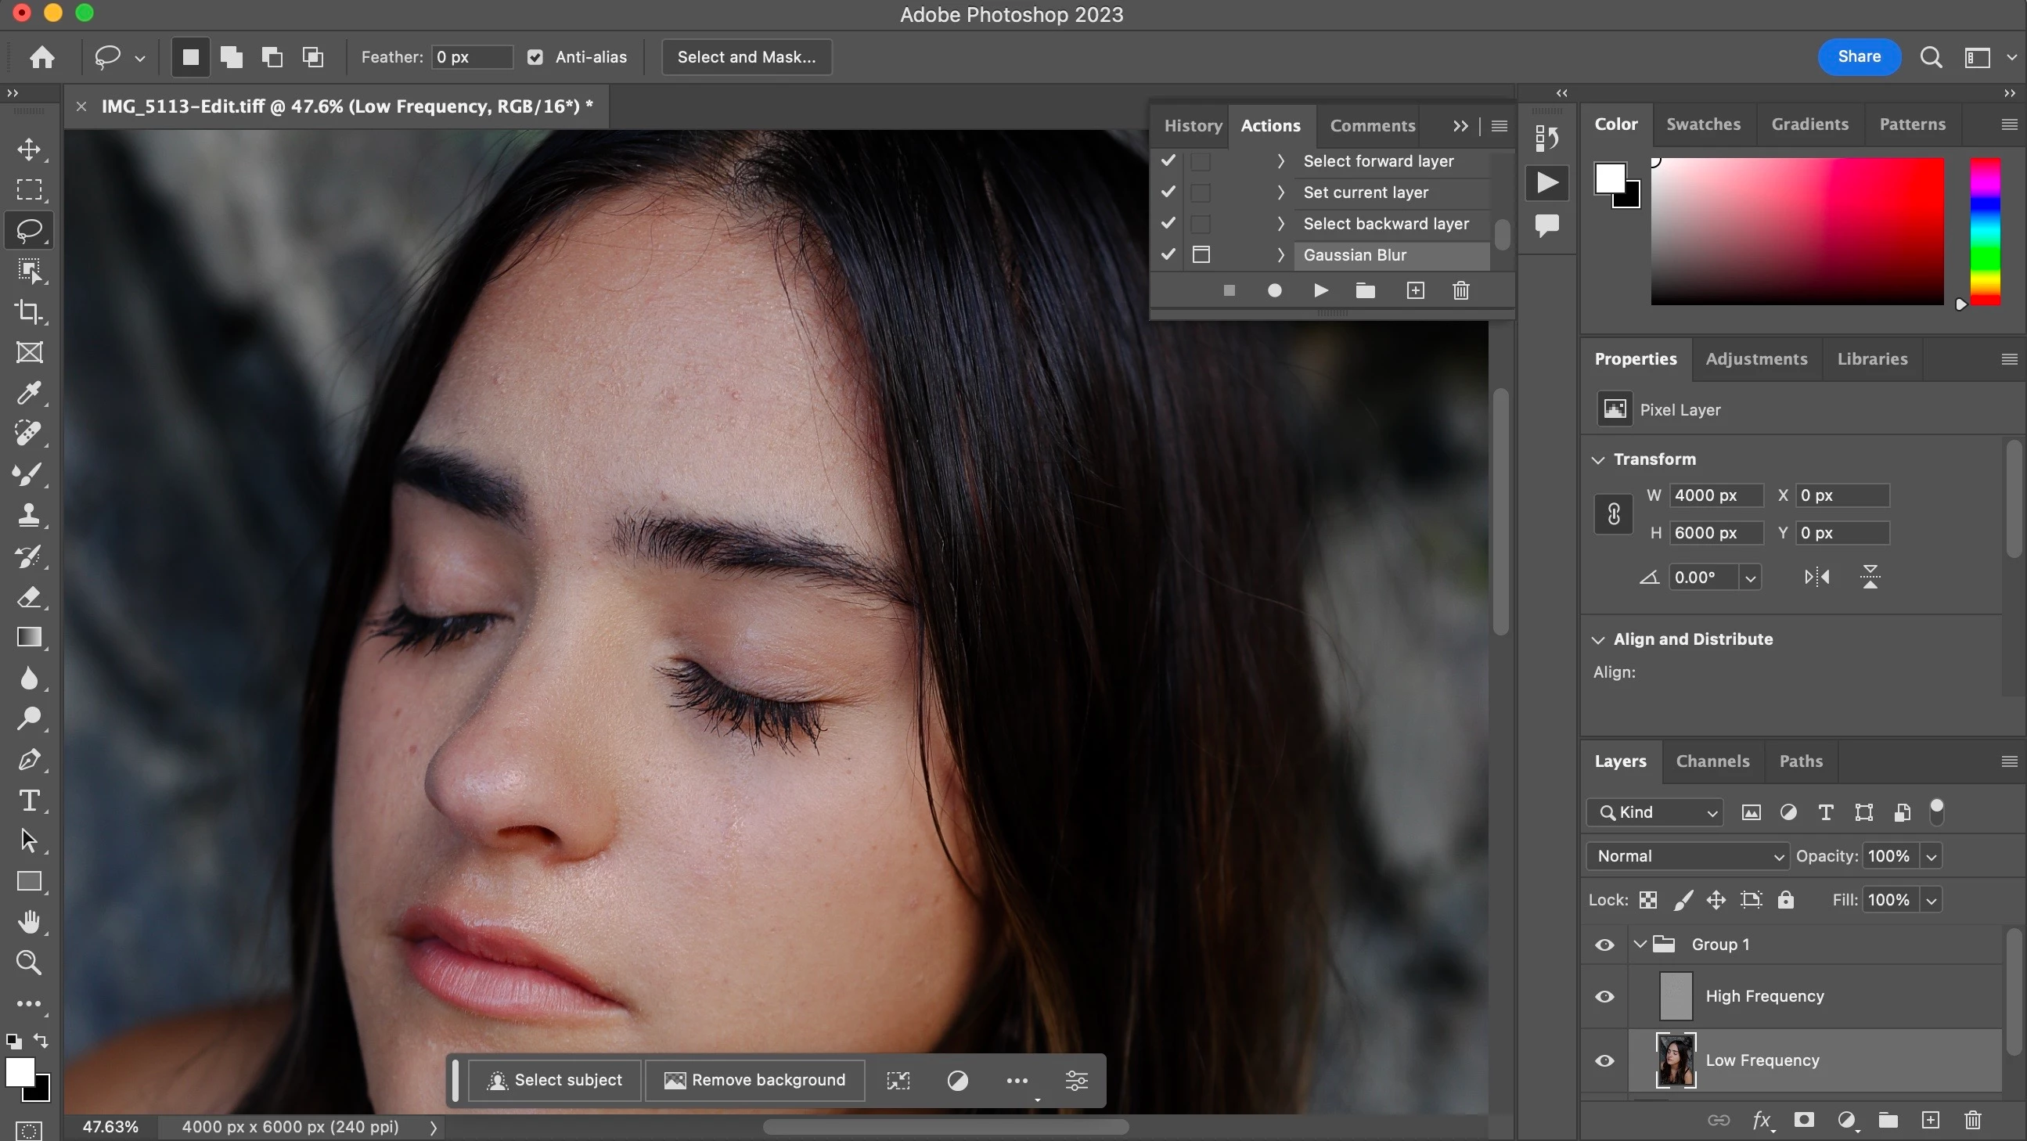Select the Eyedropper tool

(29, 393)
